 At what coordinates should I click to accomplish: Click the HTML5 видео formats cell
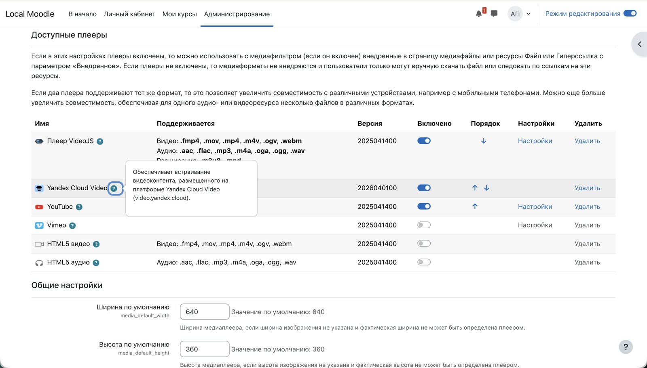(x=224, y=244)
